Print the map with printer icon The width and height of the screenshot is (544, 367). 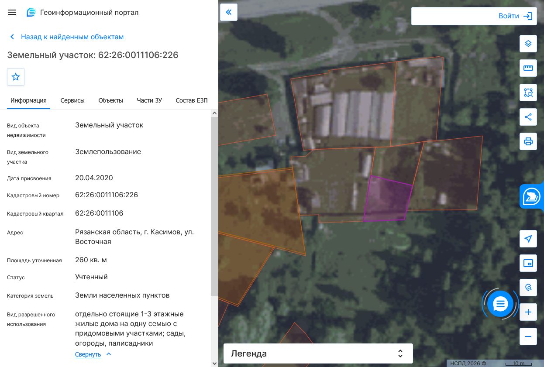tap(528, 141)
